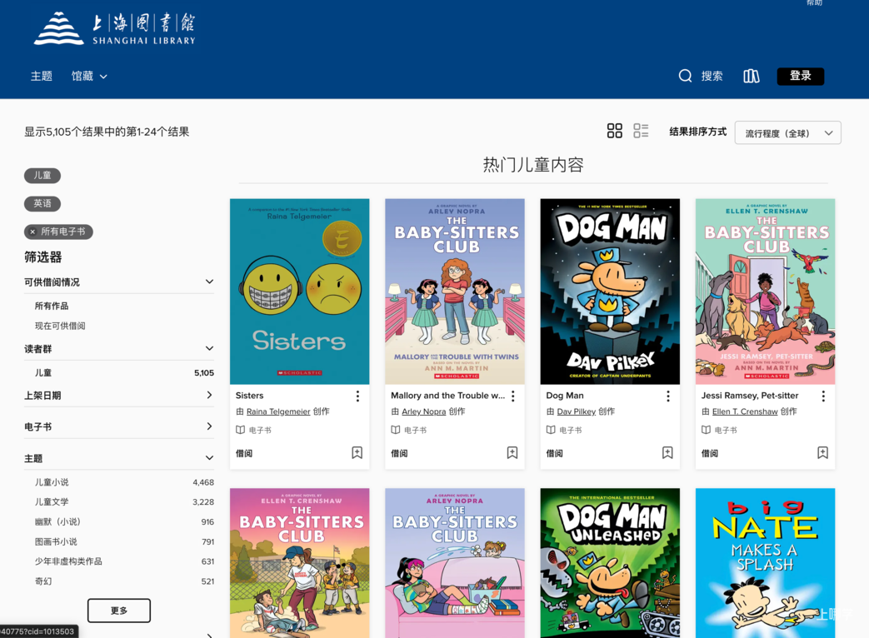Open the Shanghai Library logo homepage

tap(115, 29)
